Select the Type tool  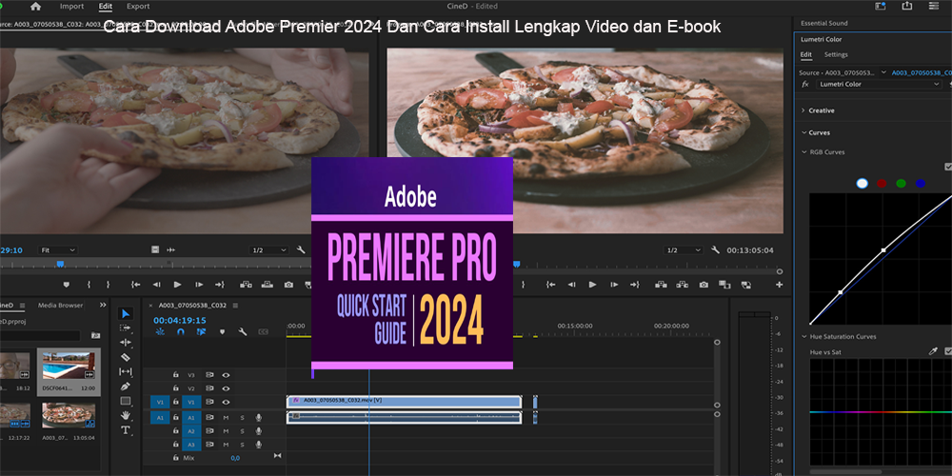126,430
